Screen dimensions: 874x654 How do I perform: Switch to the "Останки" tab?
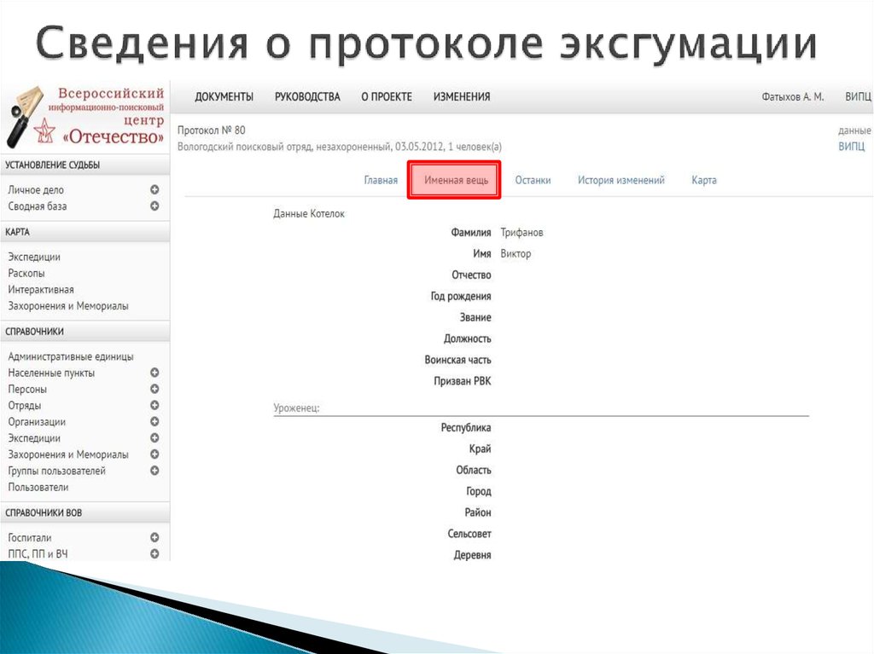[x=533, y=180]
